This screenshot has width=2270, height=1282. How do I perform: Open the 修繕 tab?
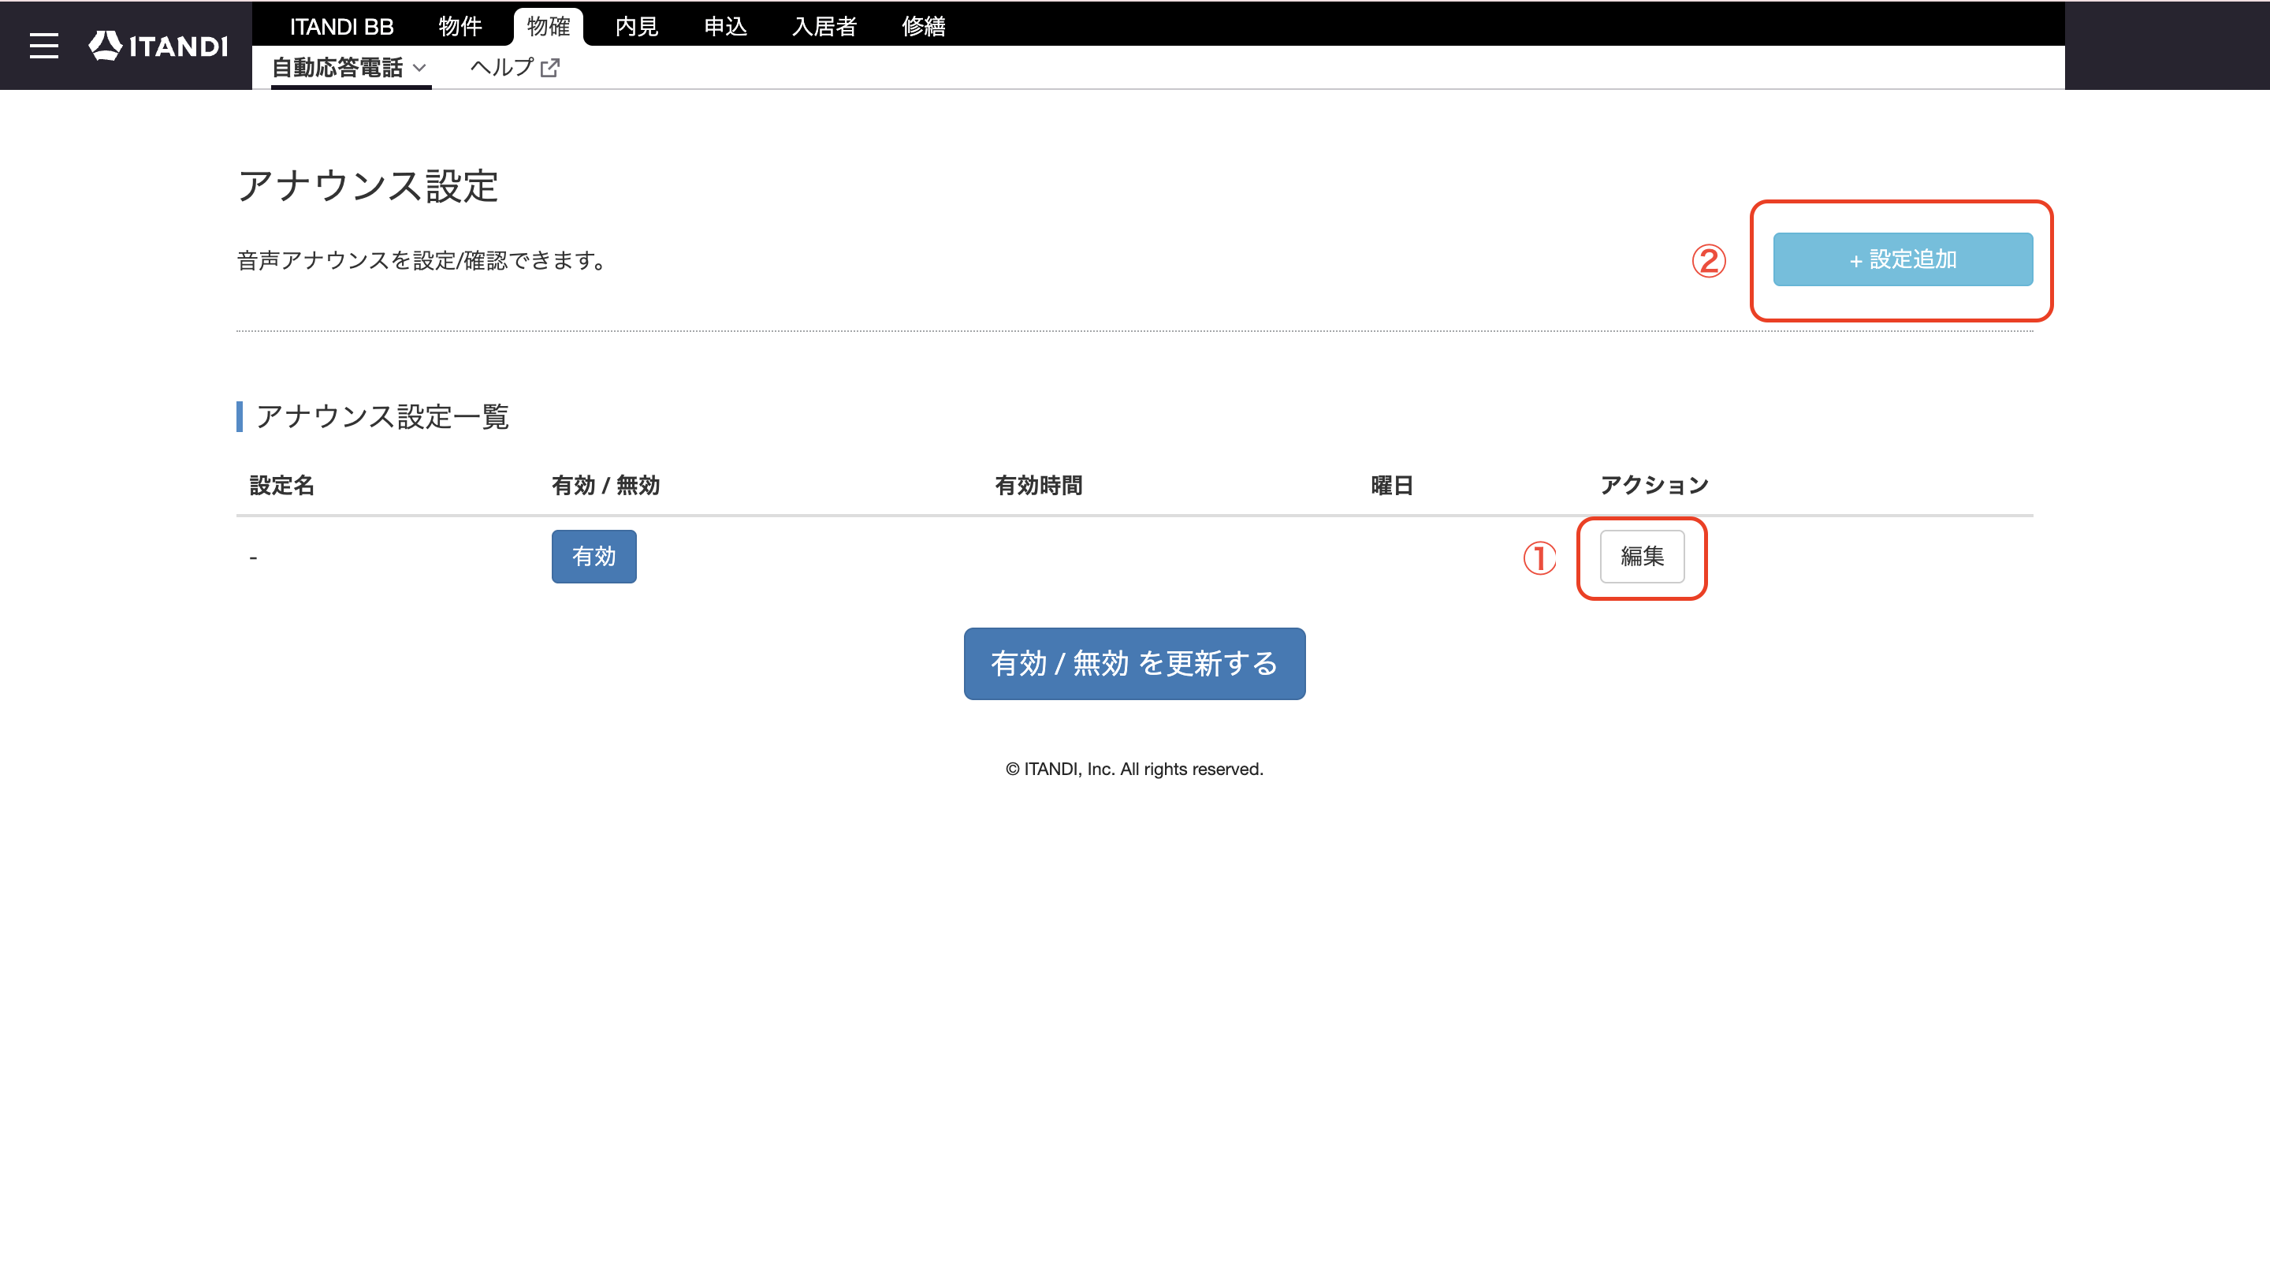pos(924,27)
